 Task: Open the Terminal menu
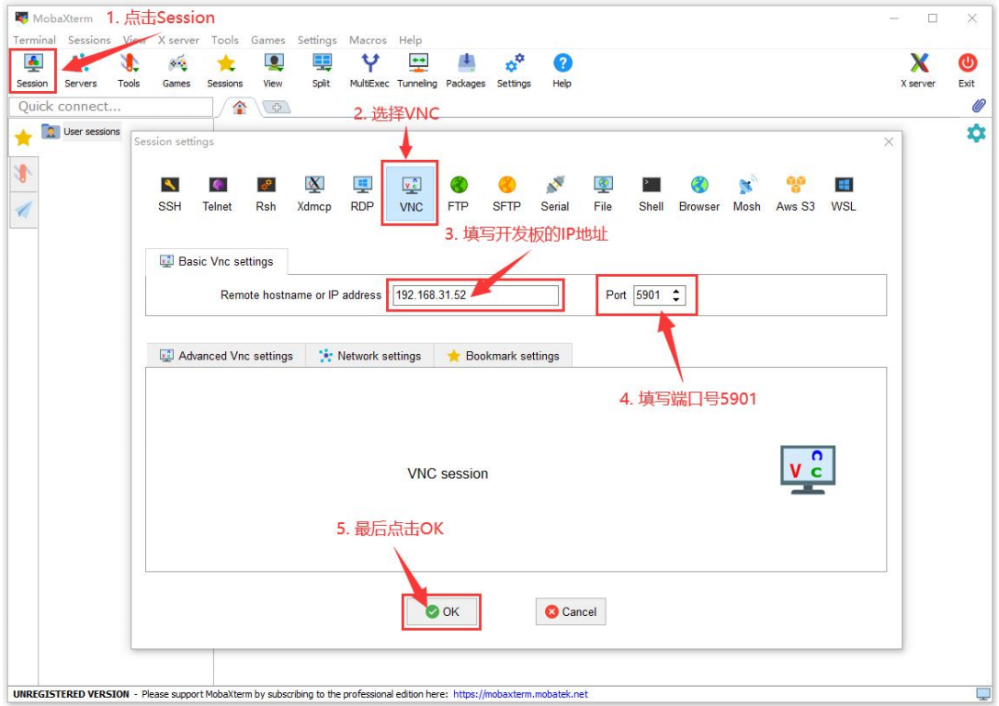(34, 40)
